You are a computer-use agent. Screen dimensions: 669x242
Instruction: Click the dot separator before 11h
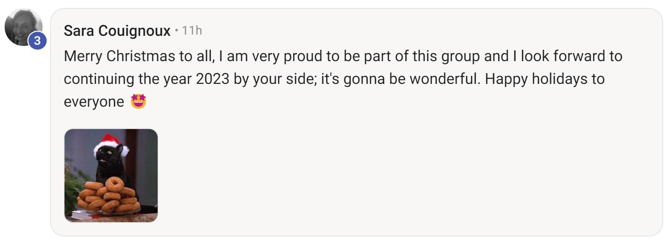(x=177, y=31)
